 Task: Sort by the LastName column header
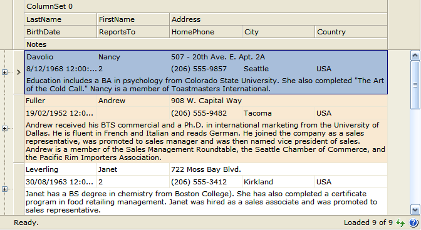tap(60, 19)
